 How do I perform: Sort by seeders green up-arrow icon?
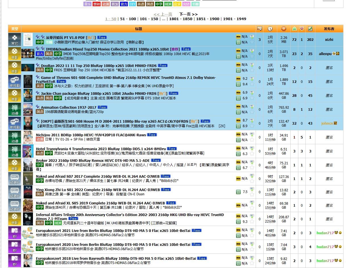[x=294, y=29]
